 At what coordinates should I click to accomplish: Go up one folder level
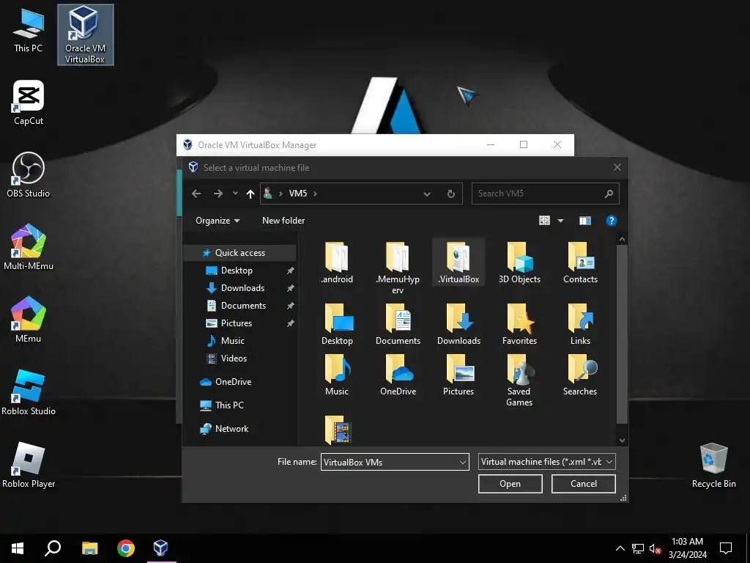click(x=250, y=194)
